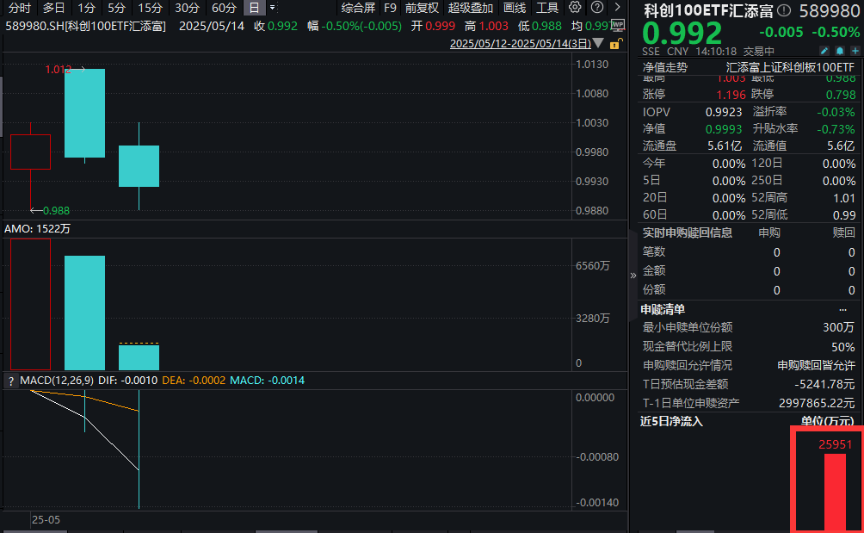Click the red 25951 net inflow bar

[x=835, y=491]
